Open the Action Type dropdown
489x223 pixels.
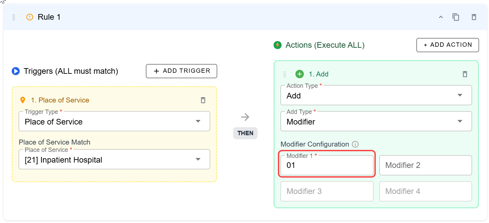coord(376,95)
